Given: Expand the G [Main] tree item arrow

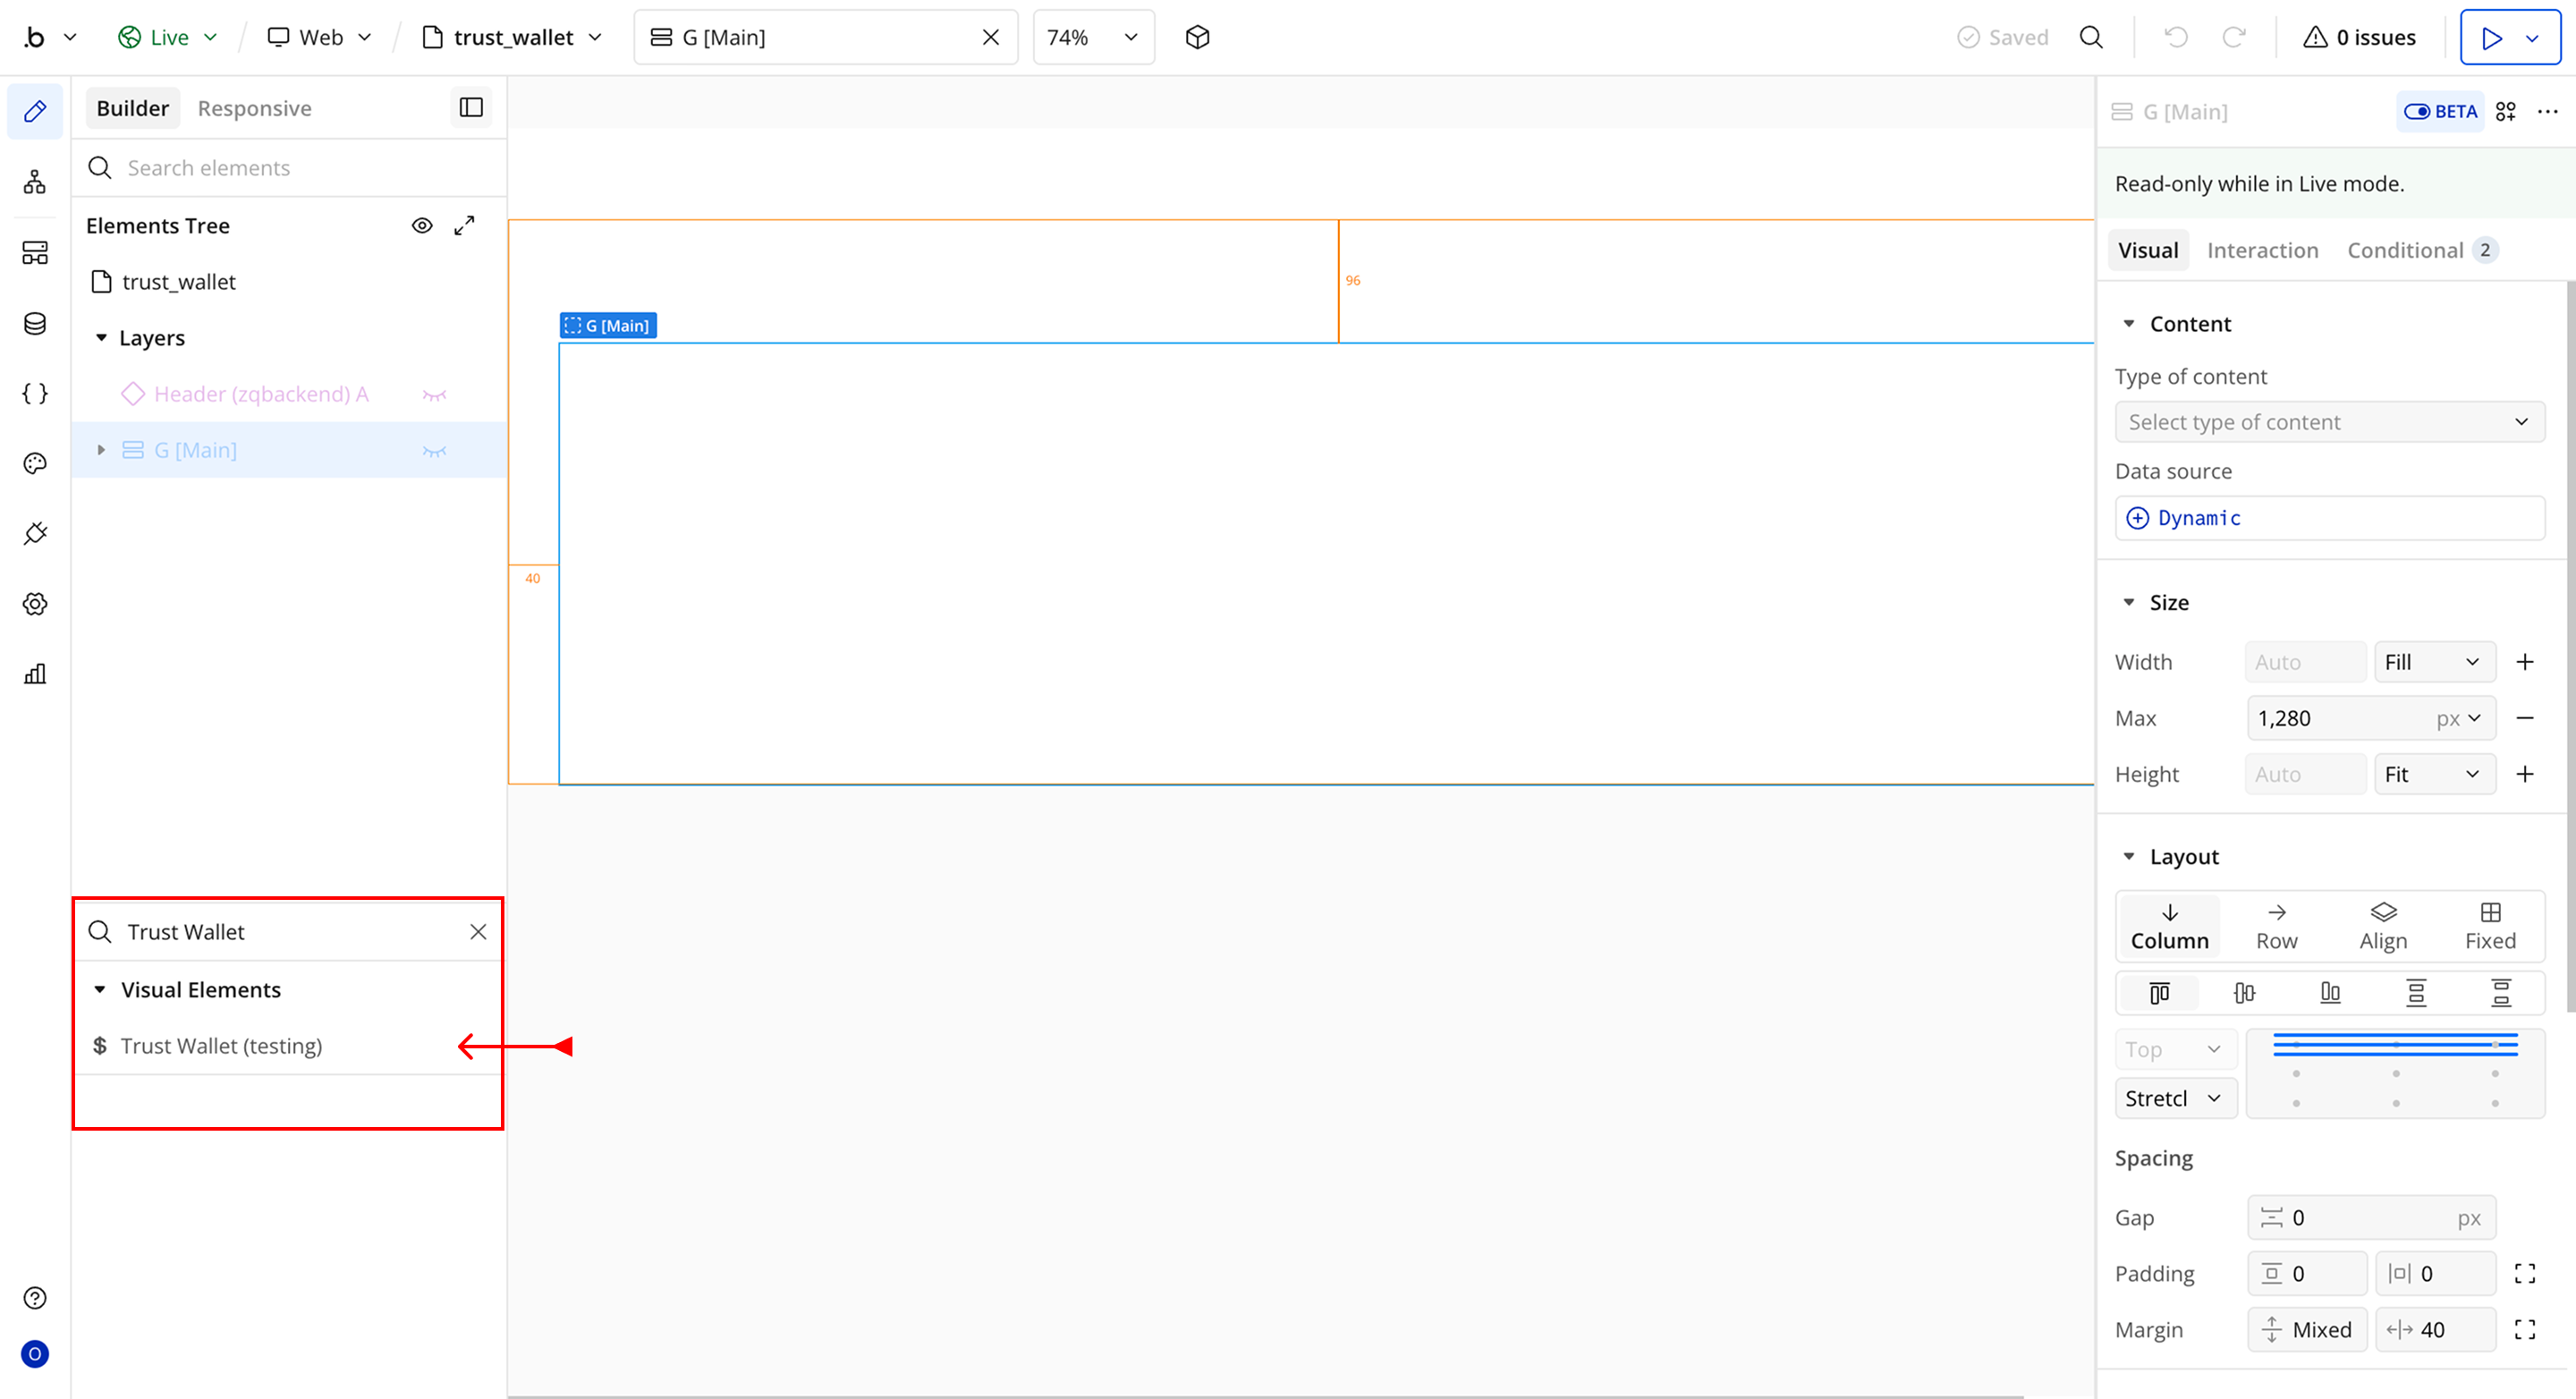Looking at the screenshot, I should coord(101,451).
